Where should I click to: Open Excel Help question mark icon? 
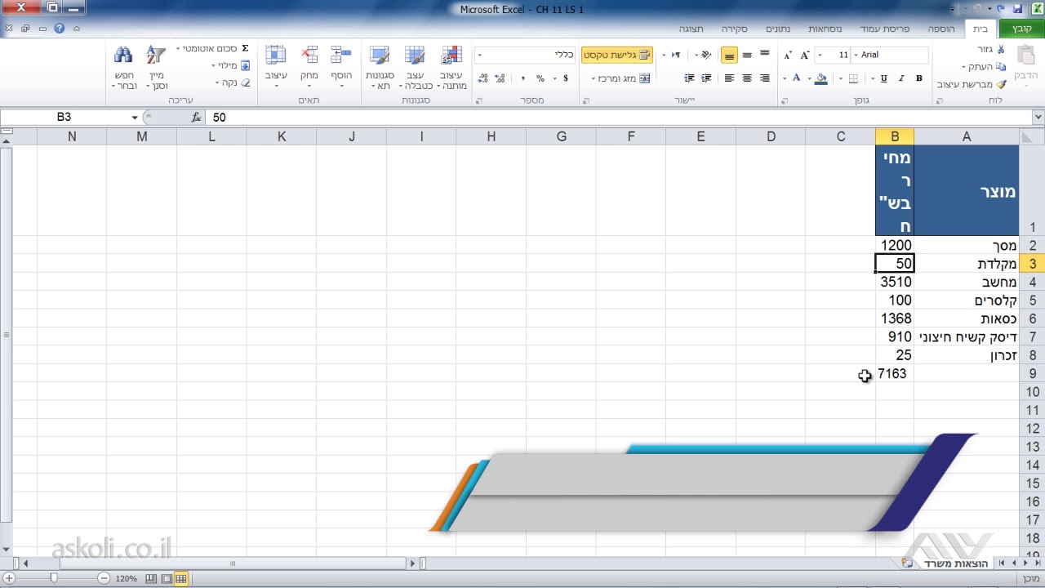(x=59, y=29)
